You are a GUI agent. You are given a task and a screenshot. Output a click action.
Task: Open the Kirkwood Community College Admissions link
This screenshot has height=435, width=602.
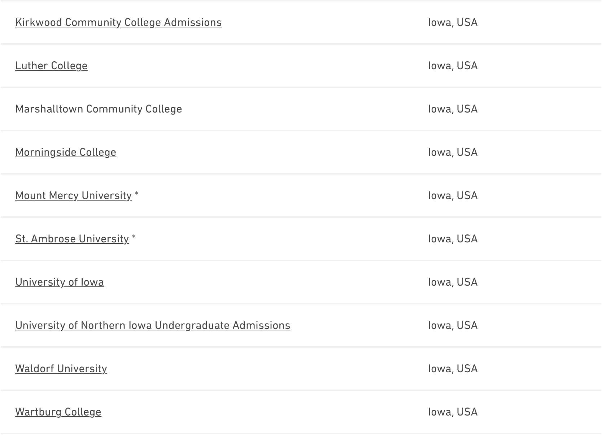[x=118, y=22]
